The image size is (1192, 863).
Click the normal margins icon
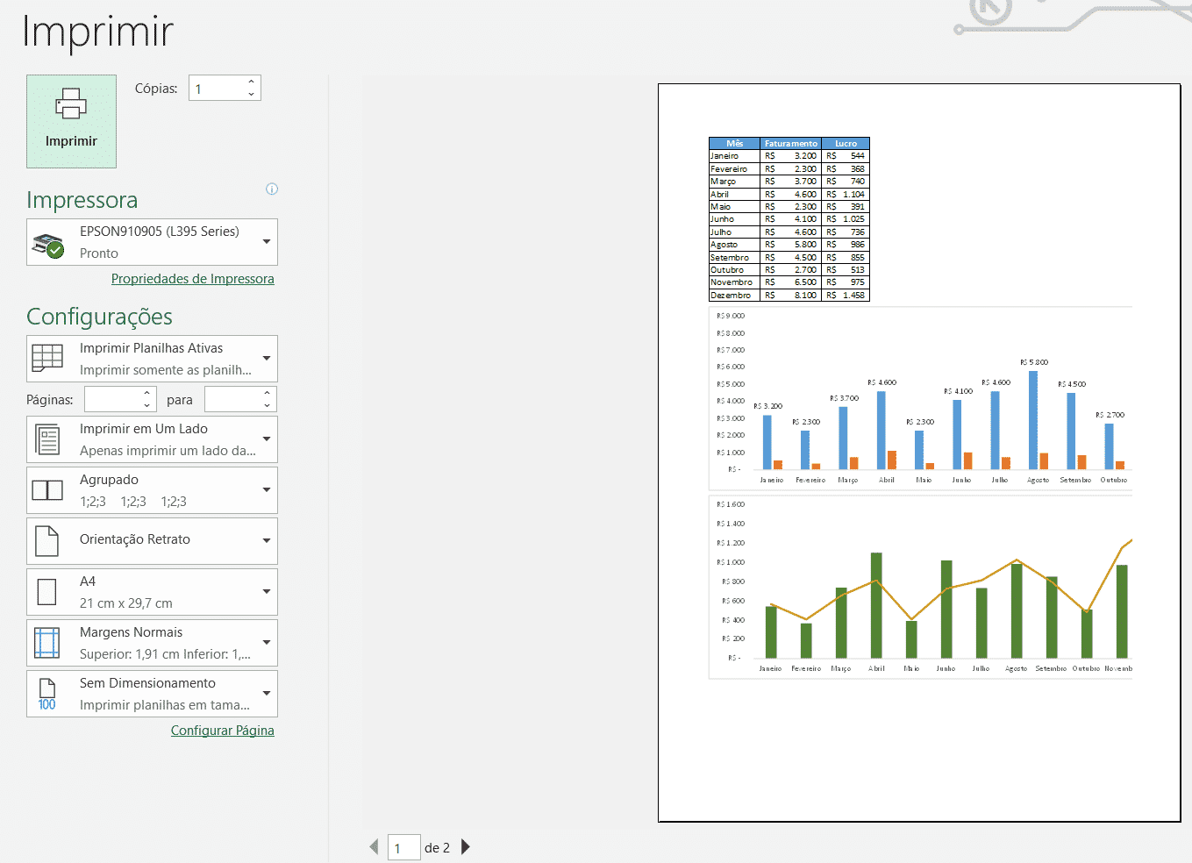pos(47,643)
